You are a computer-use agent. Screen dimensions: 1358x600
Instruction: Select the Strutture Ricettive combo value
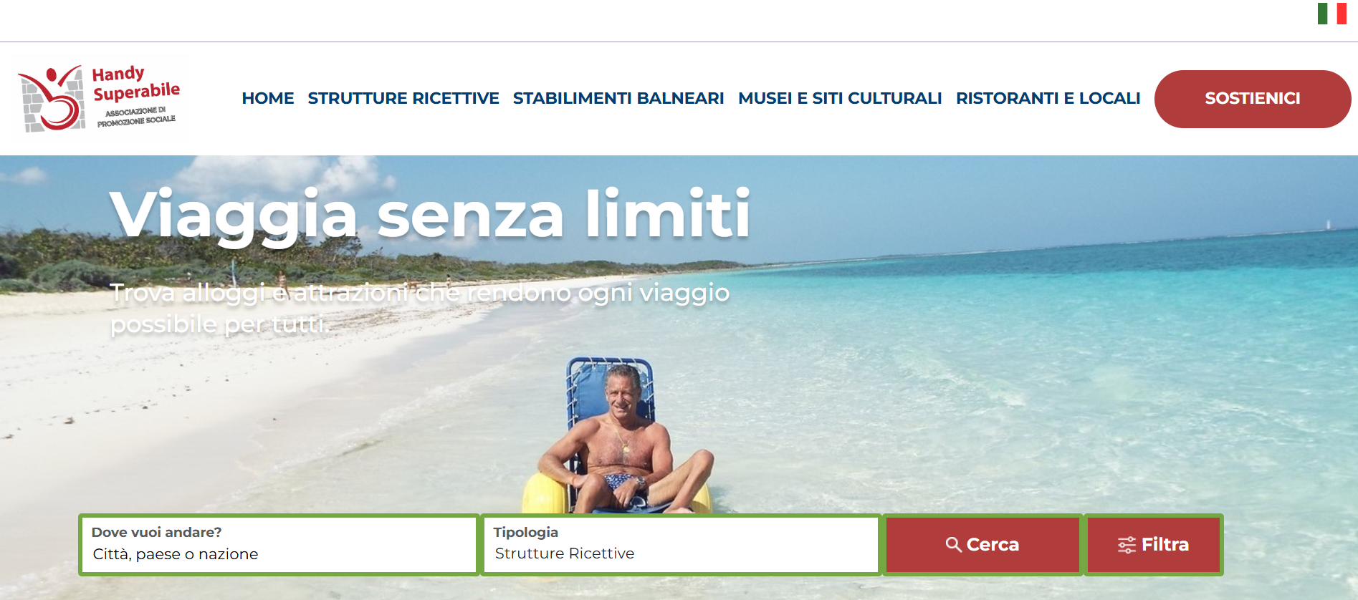(x=565, y=553)
